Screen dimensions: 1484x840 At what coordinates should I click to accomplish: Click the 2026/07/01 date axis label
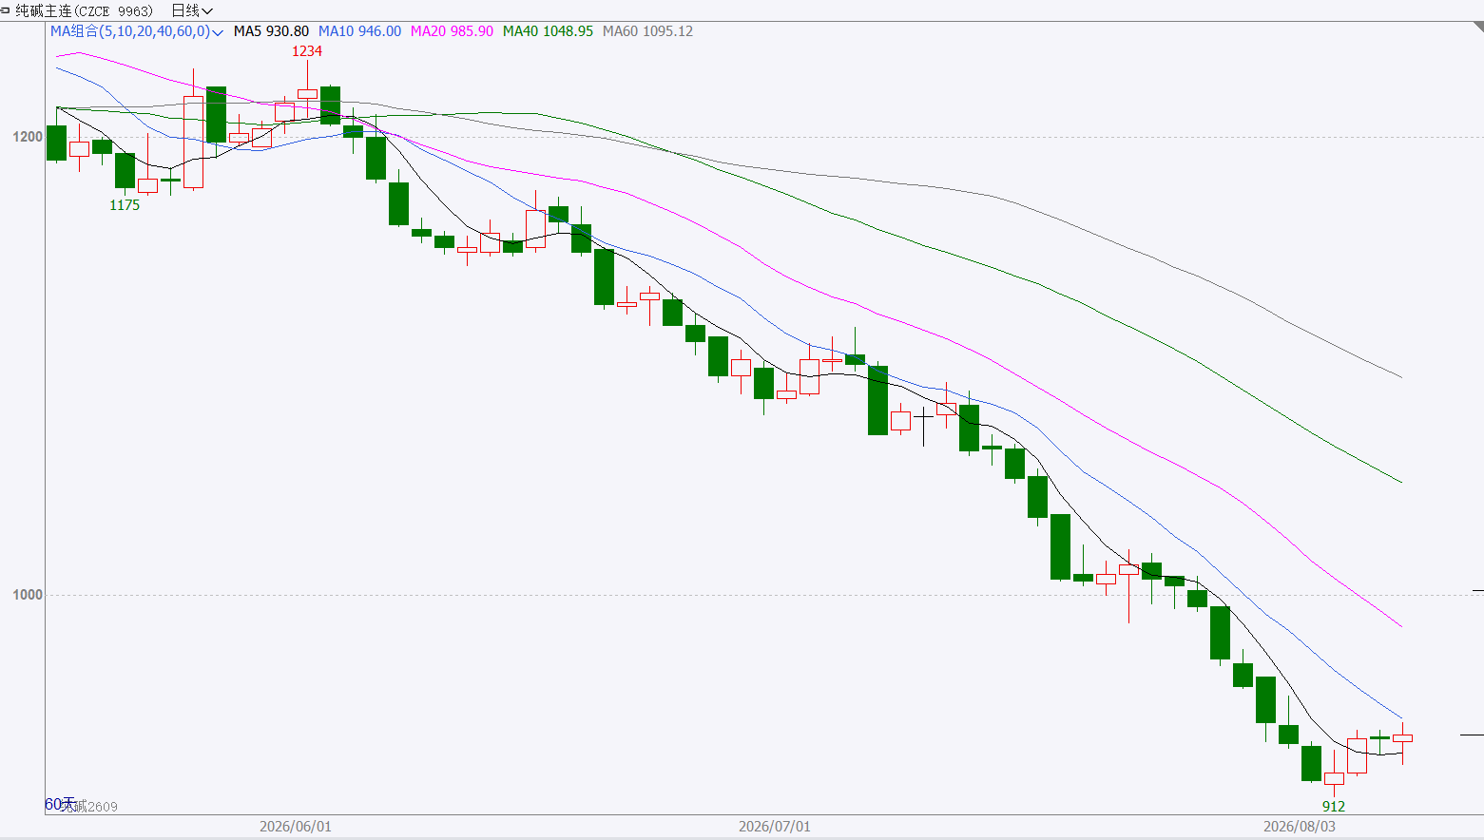(775, 827)
